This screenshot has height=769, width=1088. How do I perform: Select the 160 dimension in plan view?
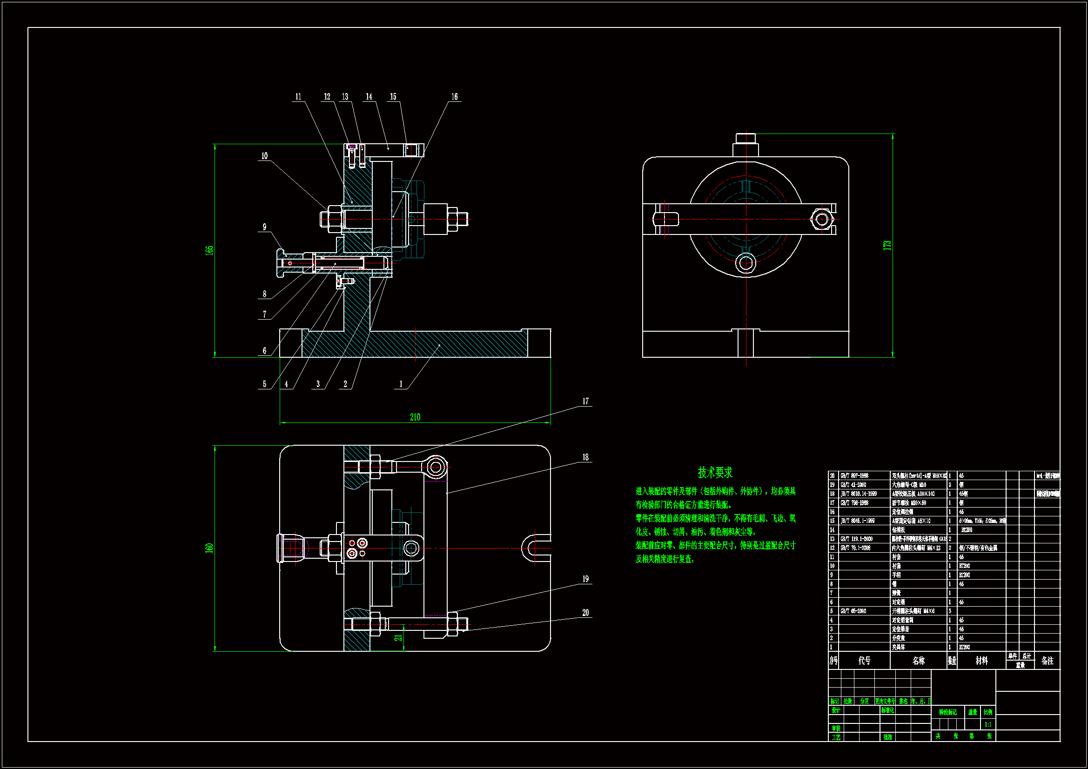pos(209,548)
